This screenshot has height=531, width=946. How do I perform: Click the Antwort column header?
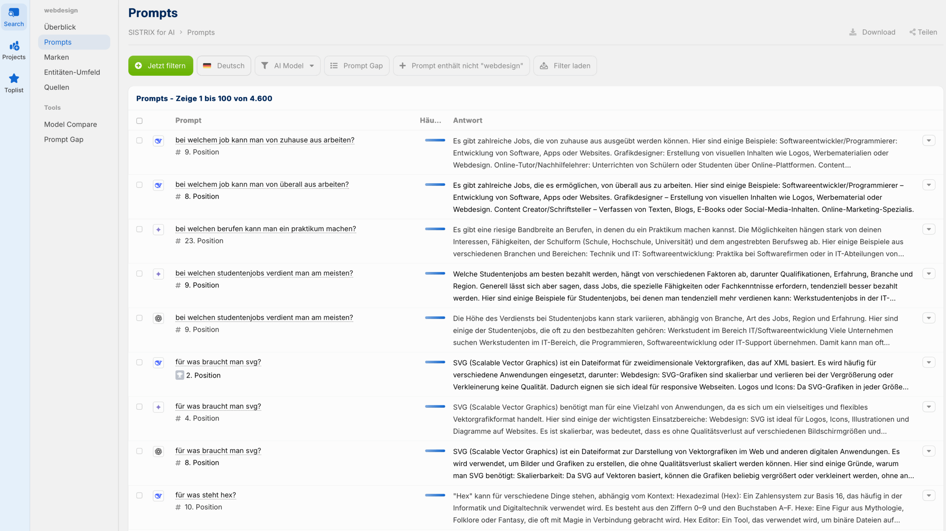click(467, 120)
